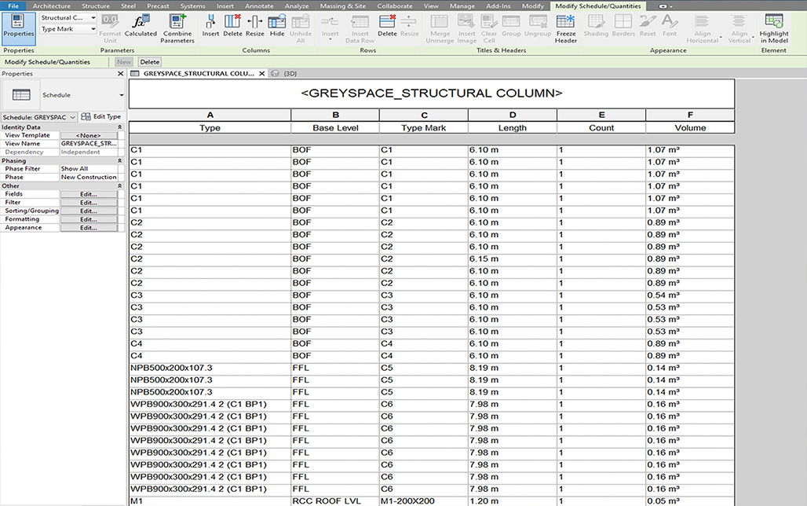This screenshot has height=506, width=807.
Task: Click the Insert Data Row icon
Action: point(360,28)
